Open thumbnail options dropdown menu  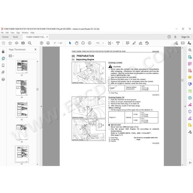tap(11, 56)
